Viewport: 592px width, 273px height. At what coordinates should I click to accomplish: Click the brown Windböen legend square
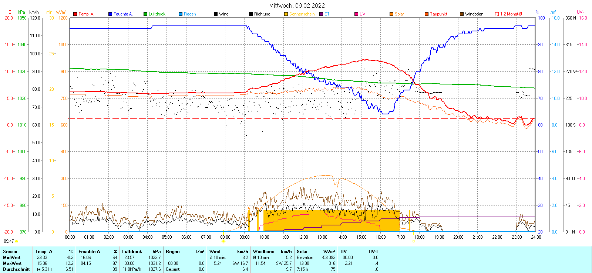click(x=462, y=14)
